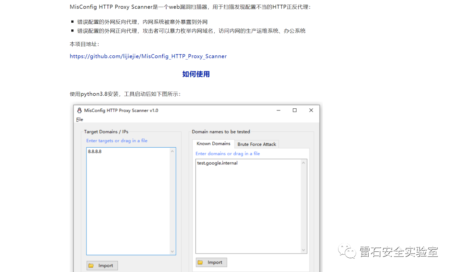
Task: Switch to the Known Domains tab
Action: (213, 144)
